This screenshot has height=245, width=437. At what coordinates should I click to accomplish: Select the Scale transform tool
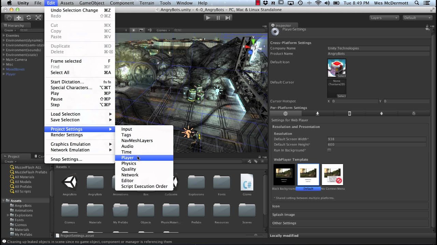click(x=38, y=18)
